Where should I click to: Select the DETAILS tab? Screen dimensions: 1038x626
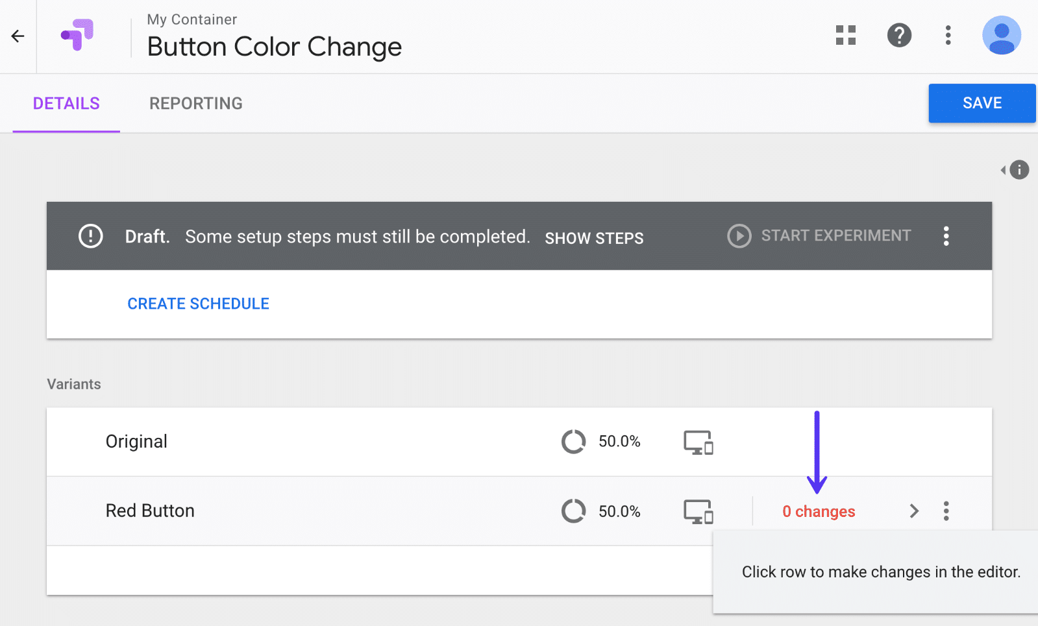pyautogui.click(x=66, y=103)
